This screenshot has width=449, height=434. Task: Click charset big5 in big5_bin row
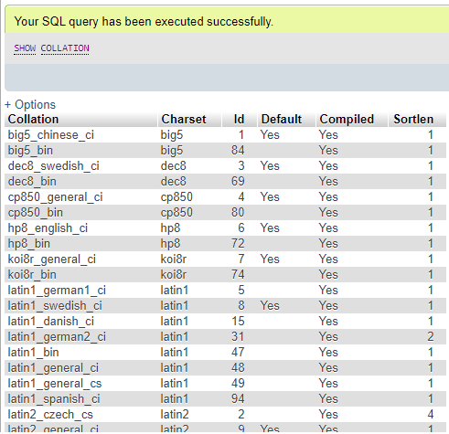coord(172,151)
